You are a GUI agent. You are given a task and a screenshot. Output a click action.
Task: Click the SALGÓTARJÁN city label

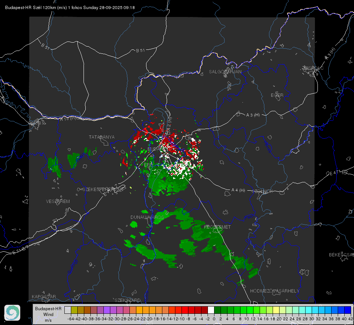tap(225, 72)
